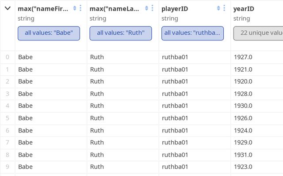Select row index 5
283x176 pixels.
coord(7,118)
